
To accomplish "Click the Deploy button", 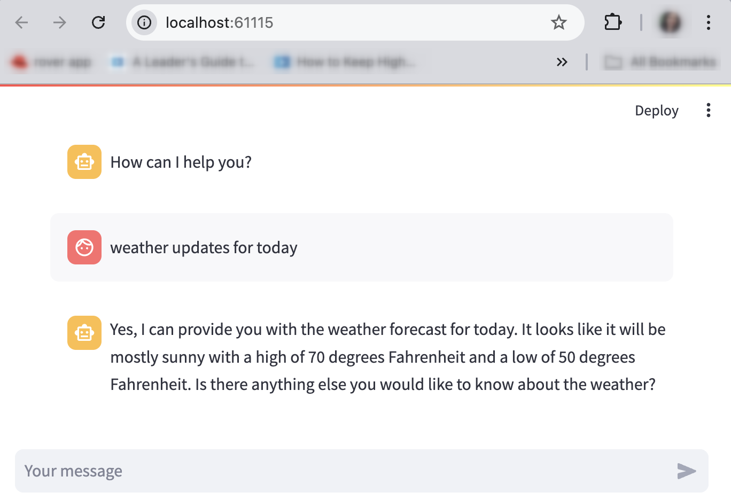I will pyautogui.click(x=656, y=111).
